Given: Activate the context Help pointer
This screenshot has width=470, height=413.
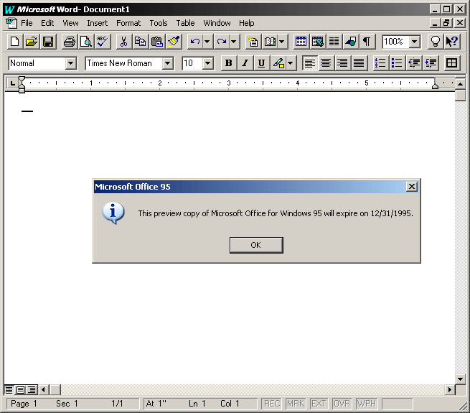Looking at the screenshot, I should (452, 42).
